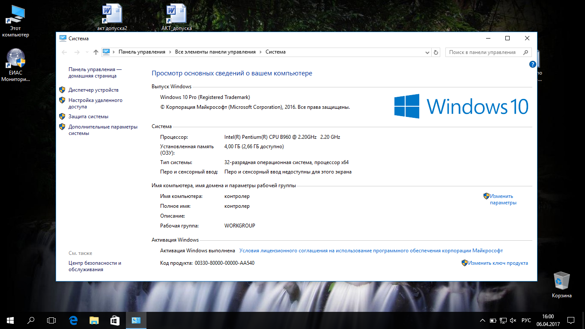Click shield icon beside Защита системы
The width and height of the screenshot is (585, 329).
(x=62, y=117)
